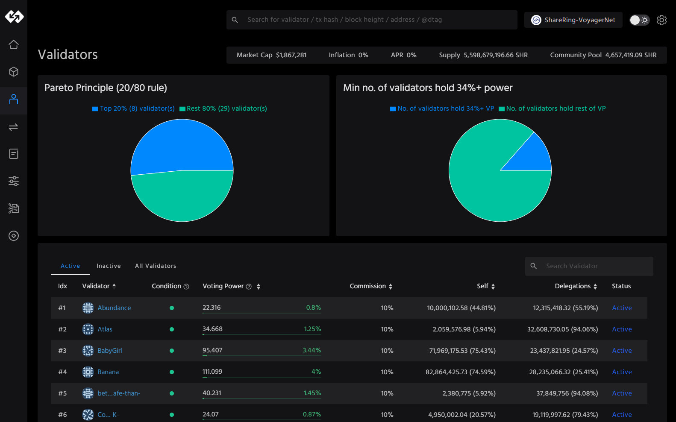Image resolution: width=676 pixels, height=422 pixels.
Task: Select the Validators person icon
Action: coord(14,99)
